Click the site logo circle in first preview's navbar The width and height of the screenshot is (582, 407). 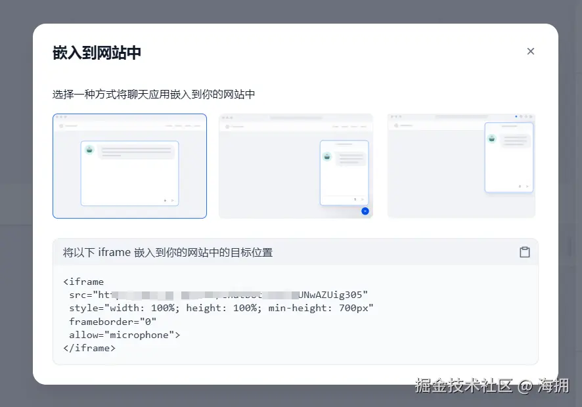[62, 125]
